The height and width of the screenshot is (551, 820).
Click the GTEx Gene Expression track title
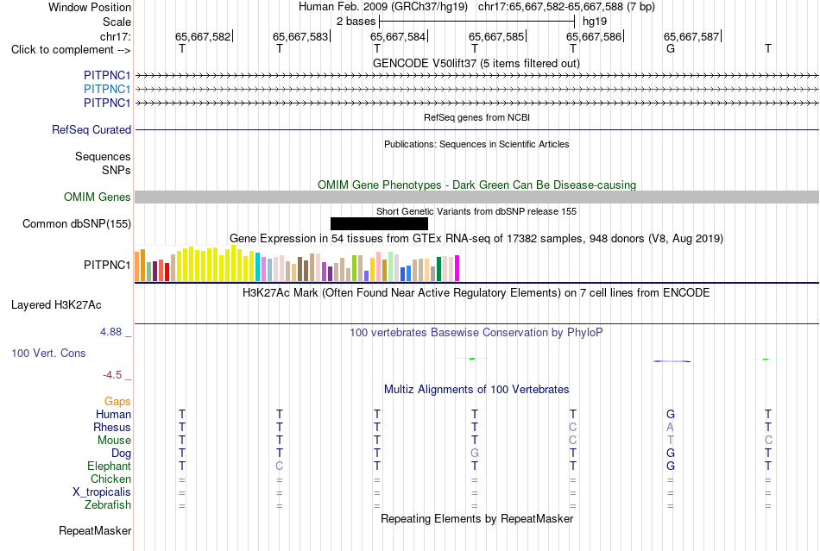476,239
